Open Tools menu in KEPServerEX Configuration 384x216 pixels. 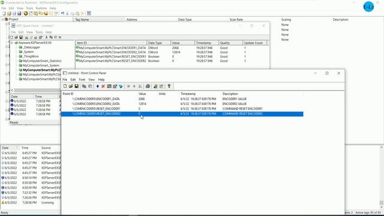click(29, 8)
